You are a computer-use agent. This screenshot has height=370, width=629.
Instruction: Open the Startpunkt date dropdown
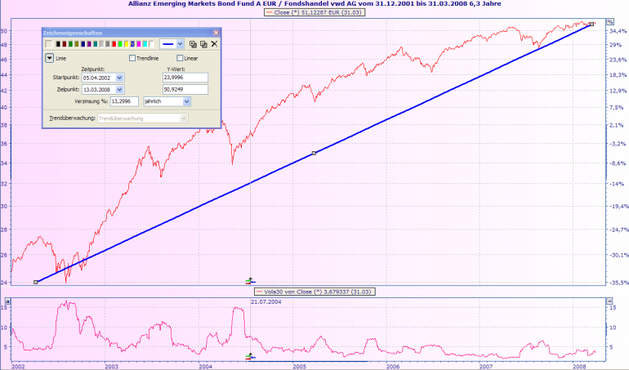(x=119, y=78)
